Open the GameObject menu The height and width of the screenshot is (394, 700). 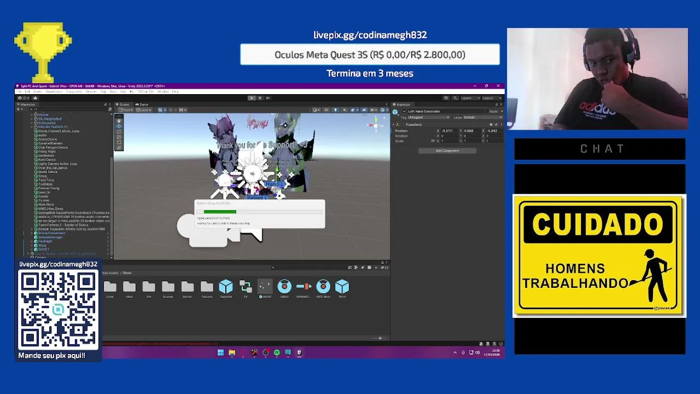click(x=54, y=91)
